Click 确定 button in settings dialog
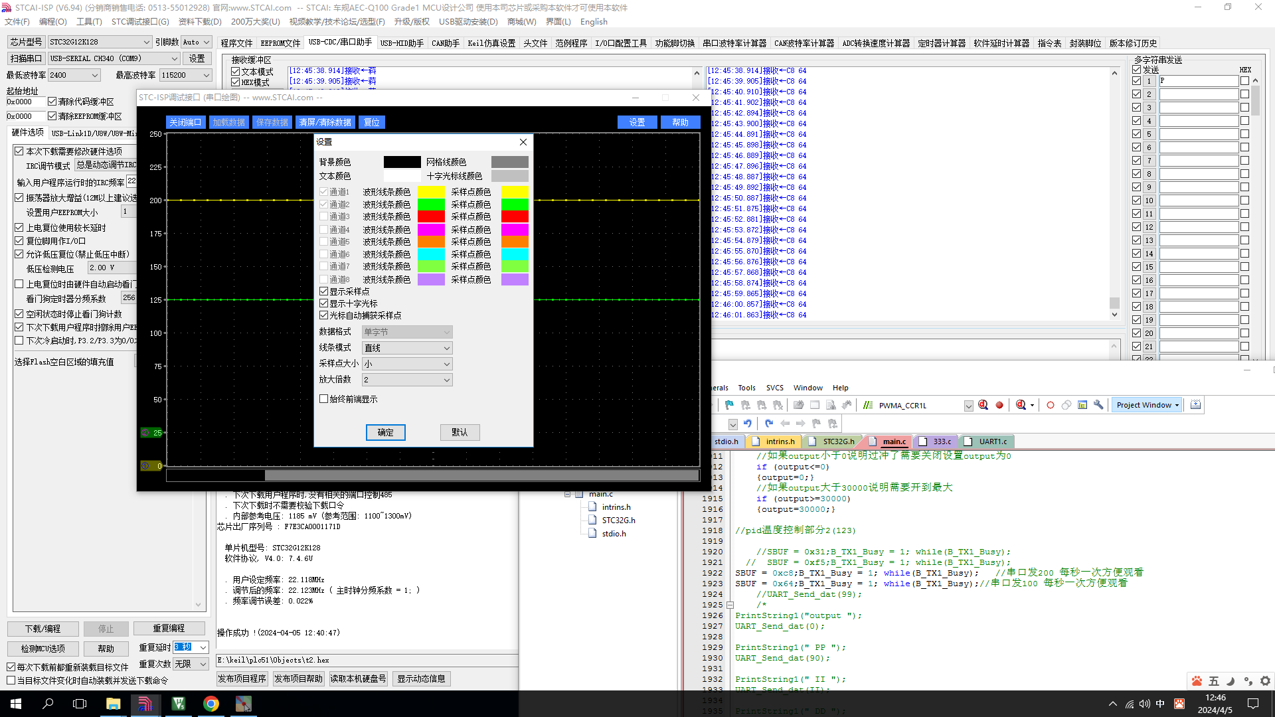1275x717 pixels. click(x=386, y=432)
